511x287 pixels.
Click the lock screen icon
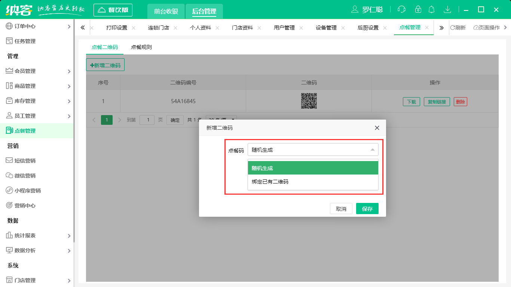coord(418,10)
